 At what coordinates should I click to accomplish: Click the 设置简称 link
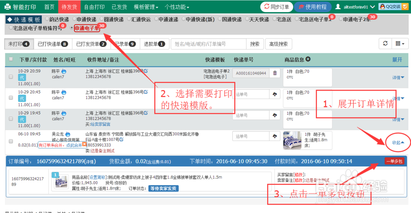click(x=97, y=177)
